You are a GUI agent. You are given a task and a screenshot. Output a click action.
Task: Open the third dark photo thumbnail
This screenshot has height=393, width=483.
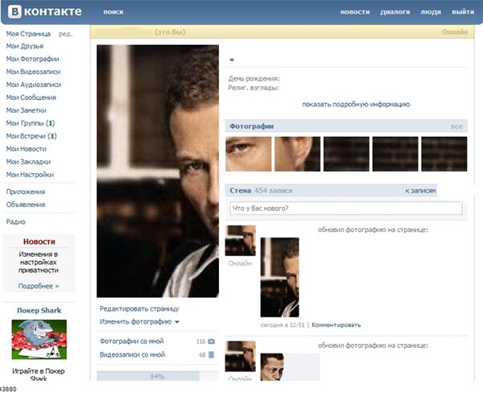[346, 154]
